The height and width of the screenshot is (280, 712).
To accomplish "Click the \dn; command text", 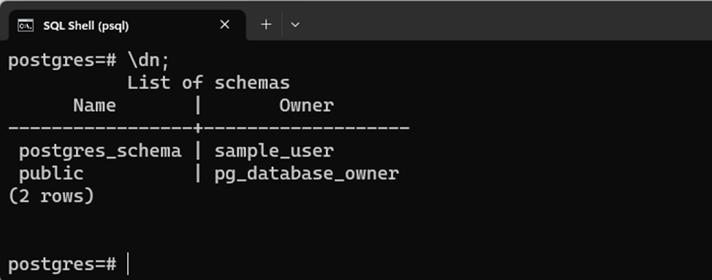I will point(148,61).
